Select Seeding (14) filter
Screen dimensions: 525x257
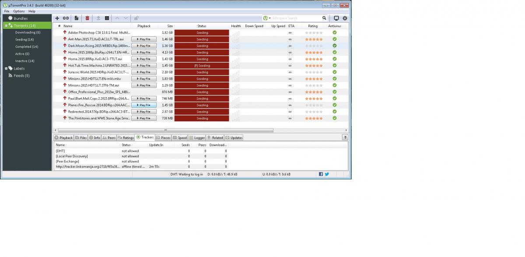24,39
